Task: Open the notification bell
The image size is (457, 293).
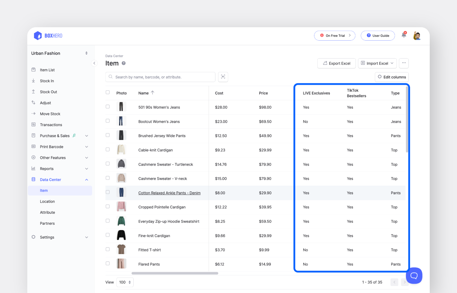Action: point(404,35)
